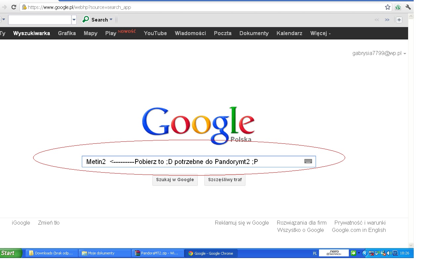Viewport: 424px width, 265px height.
Task: Open the leftmost toolbar dropdown arrow
Action: (4, 20)
